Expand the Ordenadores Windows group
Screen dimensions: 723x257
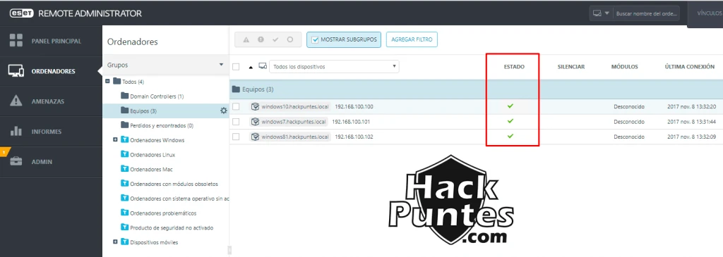(x=115, y=139)
